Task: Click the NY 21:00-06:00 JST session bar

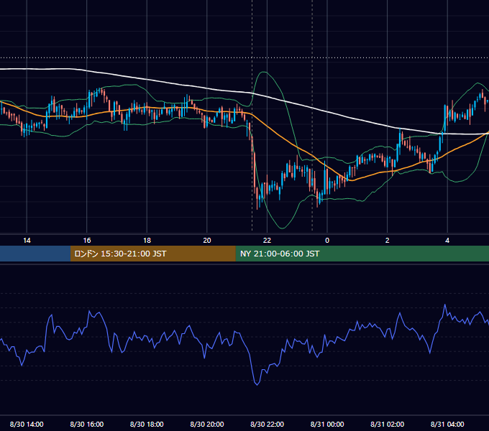Action: [x=362, y=254]
